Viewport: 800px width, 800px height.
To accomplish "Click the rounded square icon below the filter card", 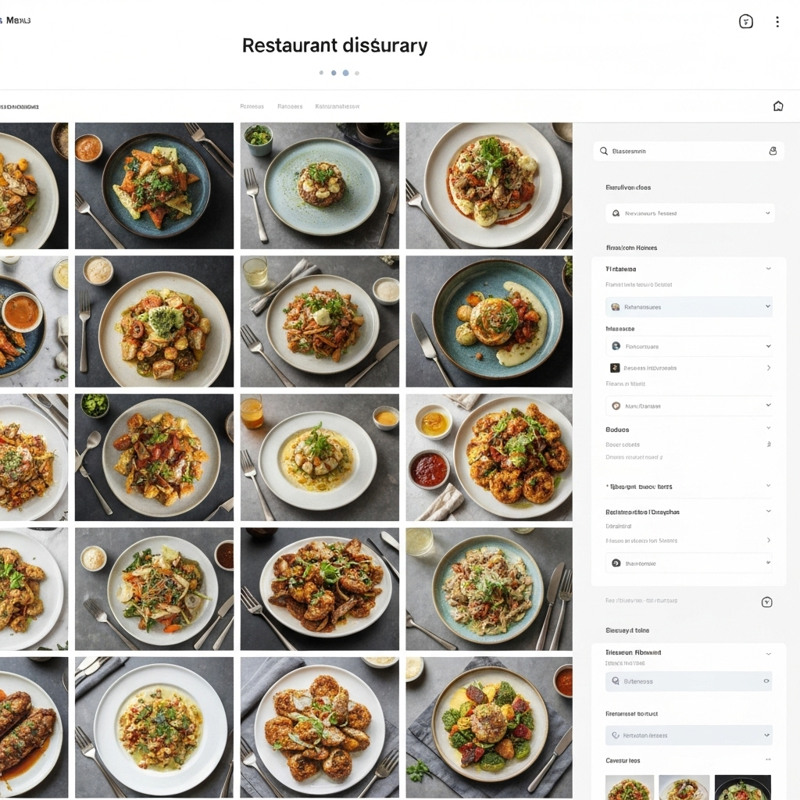I will [x=766, y=602].
